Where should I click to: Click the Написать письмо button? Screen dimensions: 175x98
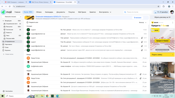pyautogui.click(x=10, y=17)
